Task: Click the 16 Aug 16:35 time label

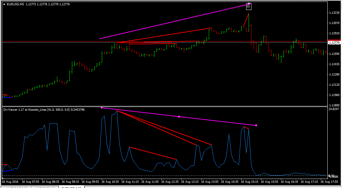Action: point(289,182)
